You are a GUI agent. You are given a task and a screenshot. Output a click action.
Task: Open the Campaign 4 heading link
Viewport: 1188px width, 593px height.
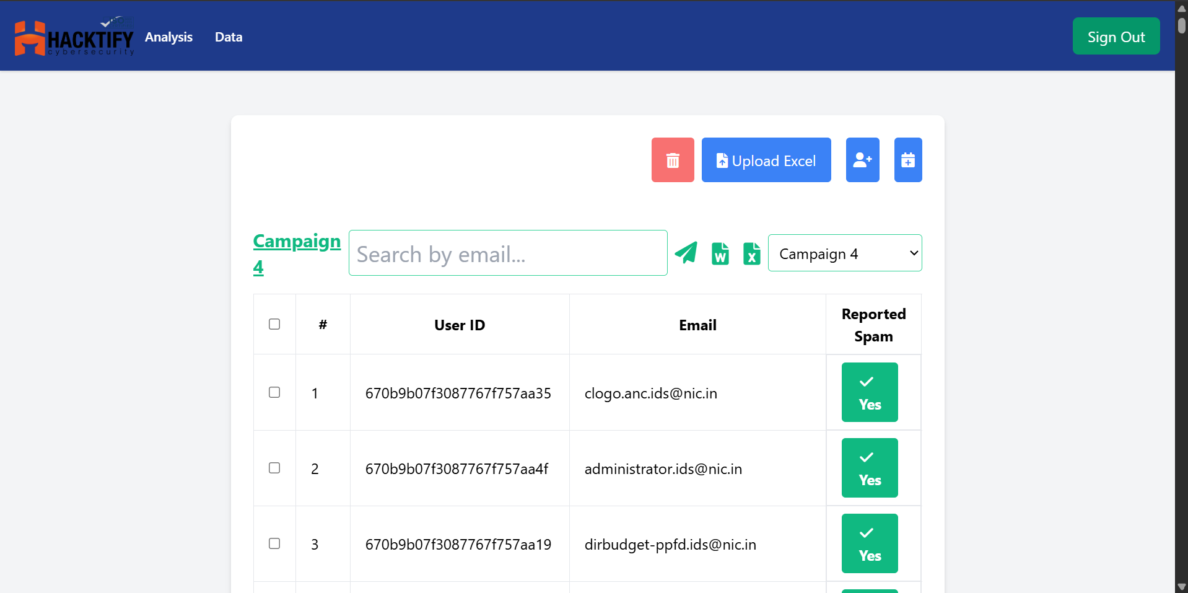[297, 253]
